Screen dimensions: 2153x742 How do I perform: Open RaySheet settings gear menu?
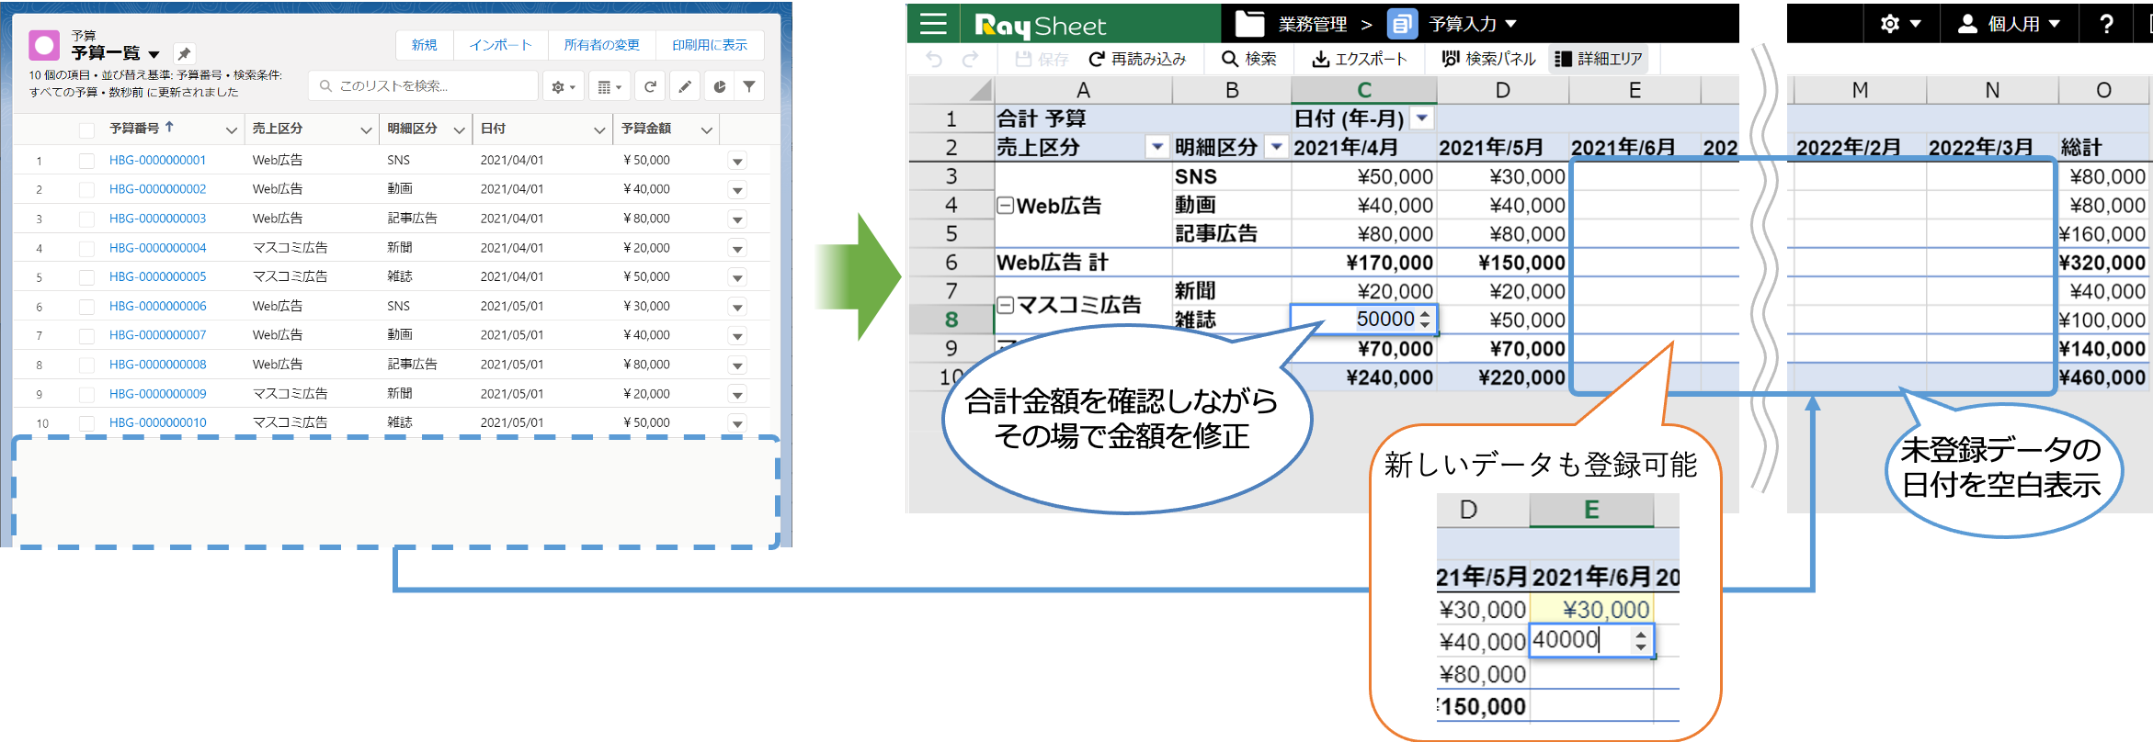coord(1900,24)
